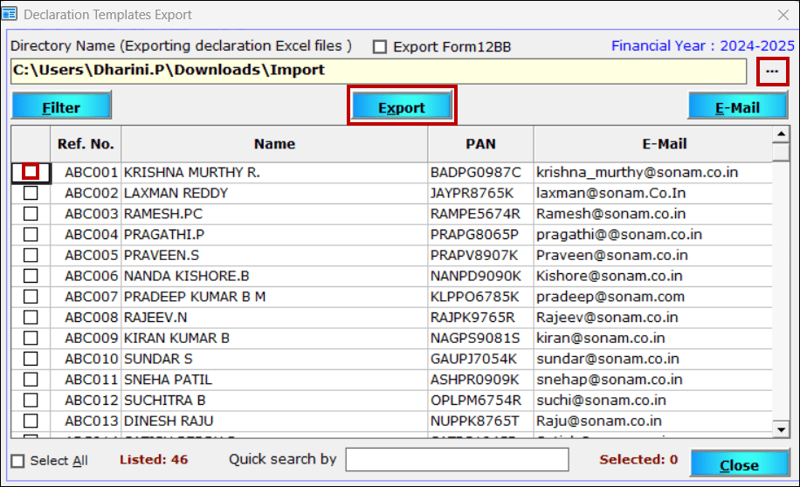Screen dimensions: 800x487
Task: Toggle the checkbox for ABC009 KIRAN KUMAR B
Action: [31, 338]
